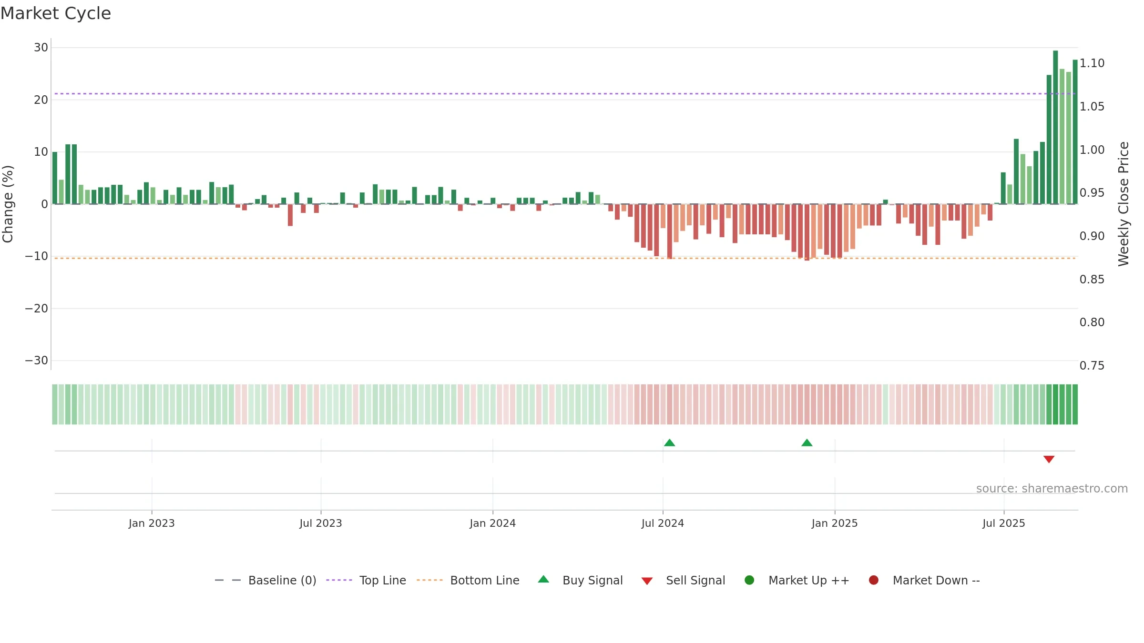Click the Jan 2024 axis label
The width and height of the screenshot is (1144, 643).
[x=492, y=523]
